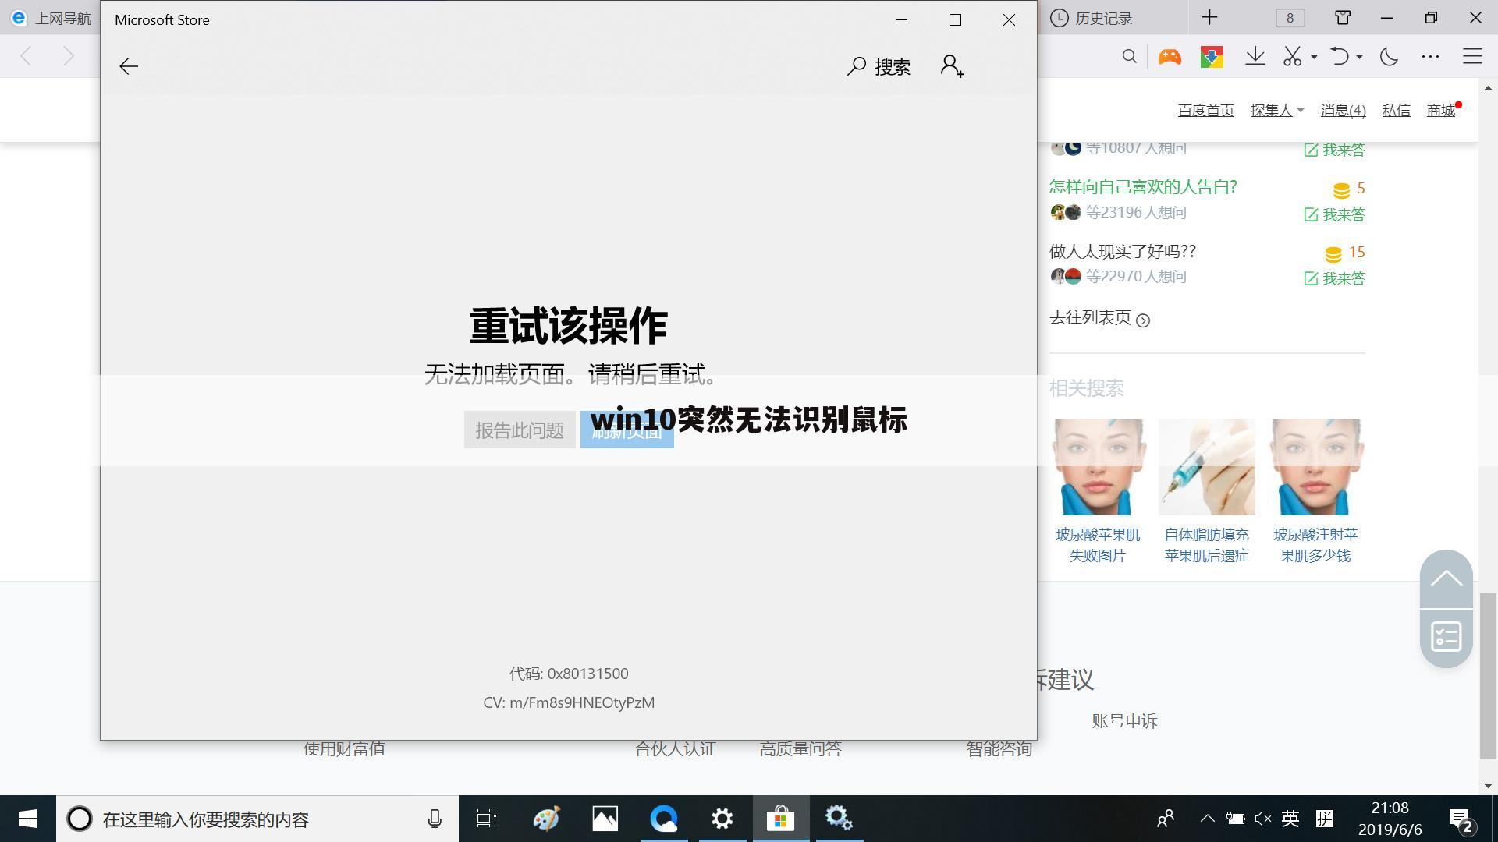This screenshot has height=842, width=1498.
Task: Expand the undo icon dropdown arrow
Action: click(1359, 57)
